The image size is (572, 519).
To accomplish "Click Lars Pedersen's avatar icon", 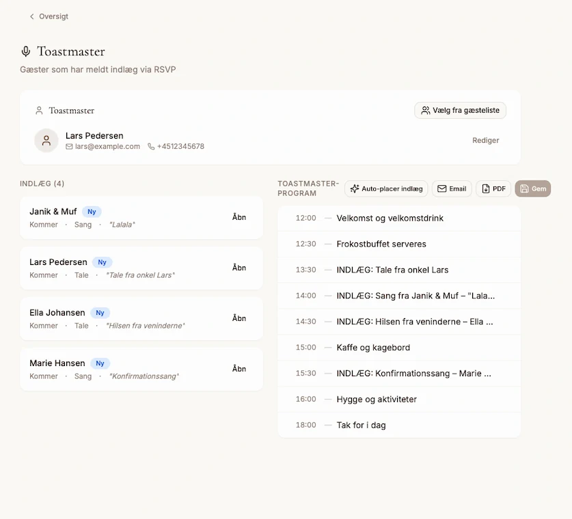I will tap(46, 141).
